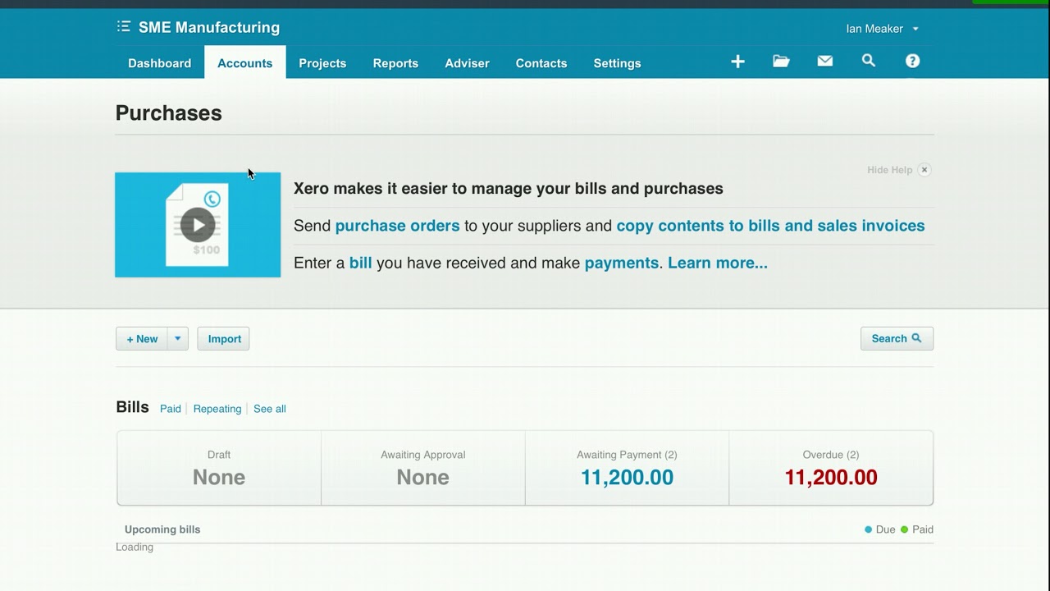Follow the purchase orders link
Image resolution: width=1050 pixels, height=591 pixels.
(397, 226)
